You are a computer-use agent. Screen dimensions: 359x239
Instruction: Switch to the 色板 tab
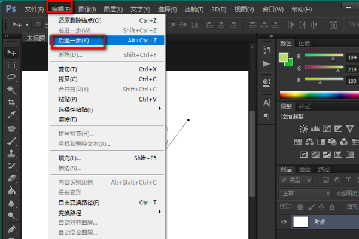click(x=305, y=43)
